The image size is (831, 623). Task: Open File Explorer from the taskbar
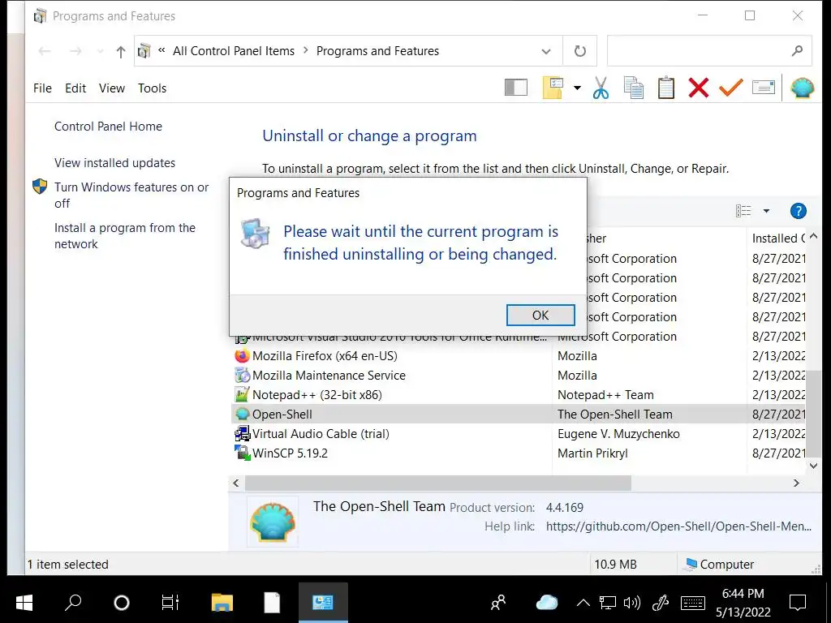click(222, 603)
